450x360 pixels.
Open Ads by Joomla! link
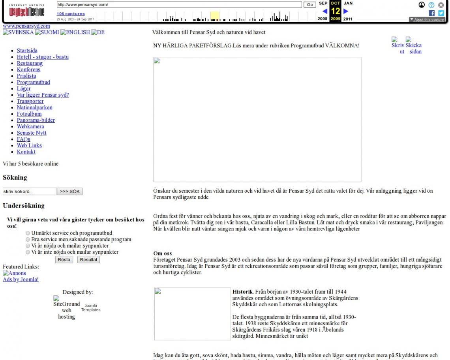point(21,279)
